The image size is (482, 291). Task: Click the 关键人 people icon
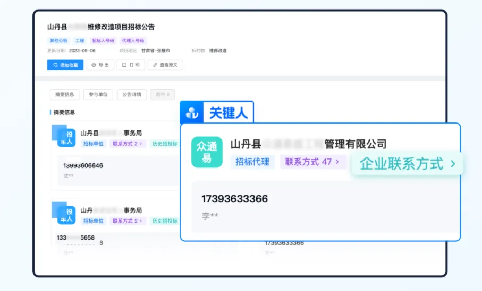(192, 112)
